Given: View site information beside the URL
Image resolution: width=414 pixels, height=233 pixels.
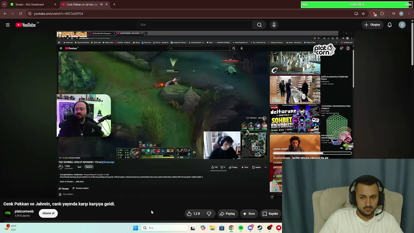Looking at the screenshot, I should (30, 14).
